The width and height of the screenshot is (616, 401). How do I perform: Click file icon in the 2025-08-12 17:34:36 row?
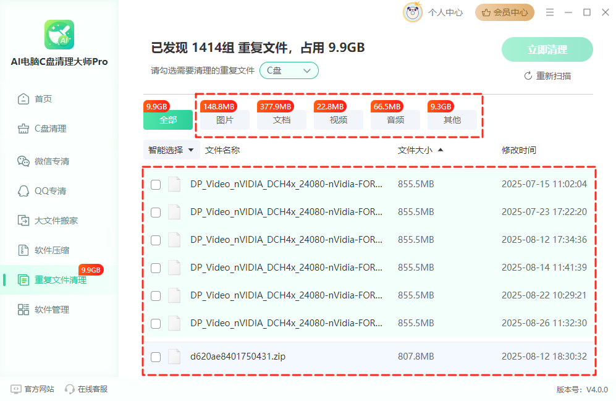tap(174, 240)
